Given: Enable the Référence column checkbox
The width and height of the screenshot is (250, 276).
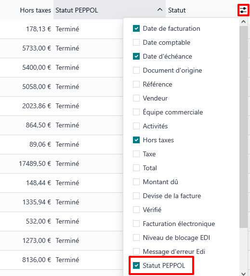Looking at the screenshot, I should tap(136, 84).
